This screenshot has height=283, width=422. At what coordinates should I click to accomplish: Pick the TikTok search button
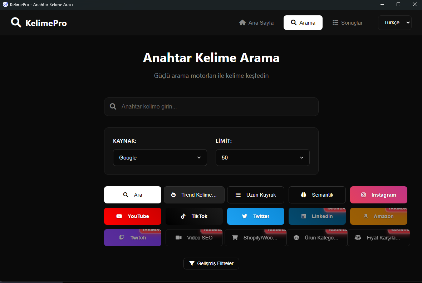point(194,216)
